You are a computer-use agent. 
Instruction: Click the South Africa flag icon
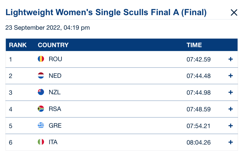click(41, 109)
